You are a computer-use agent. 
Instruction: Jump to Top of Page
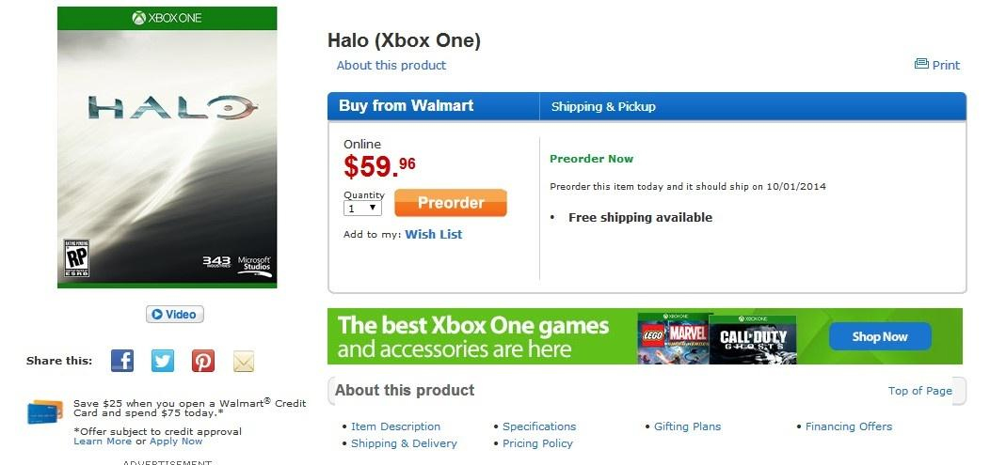point(919,391)
